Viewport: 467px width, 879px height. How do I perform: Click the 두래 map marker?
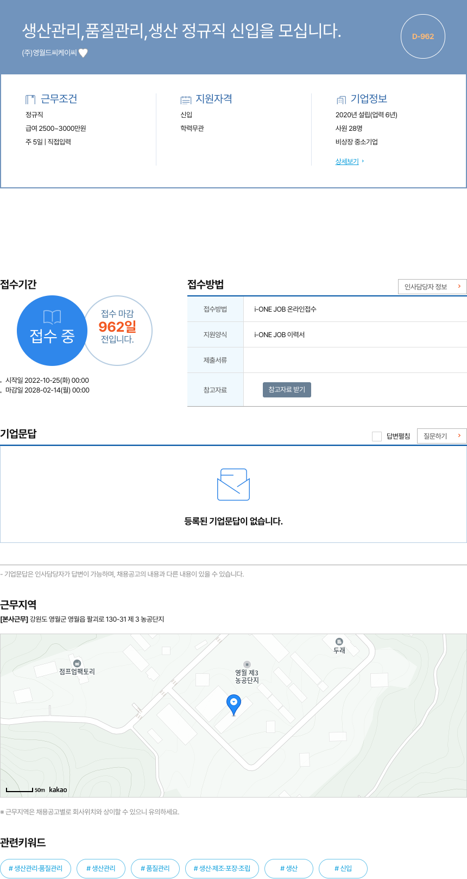[339, 641]
